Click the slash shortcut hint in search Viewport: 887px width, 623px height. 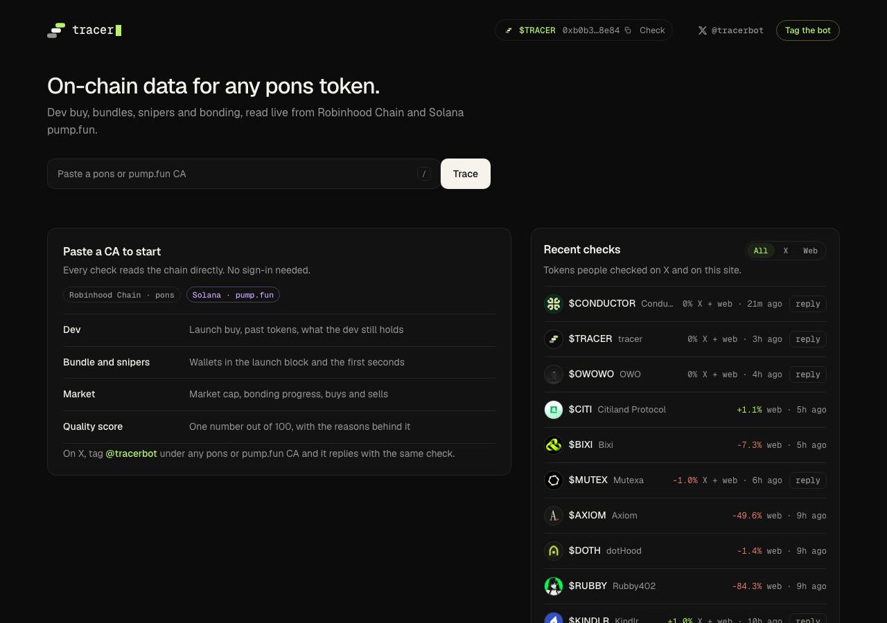click(424, 174)
